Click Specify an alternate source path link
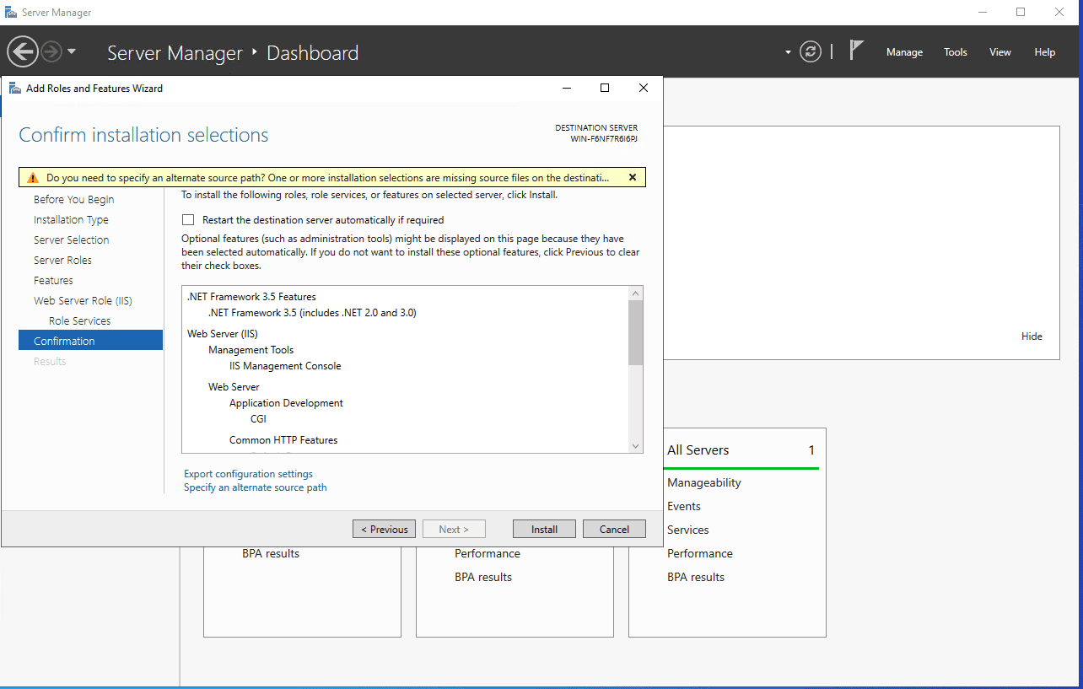This screenshot has height=689, width=1083. click(255, 487)
